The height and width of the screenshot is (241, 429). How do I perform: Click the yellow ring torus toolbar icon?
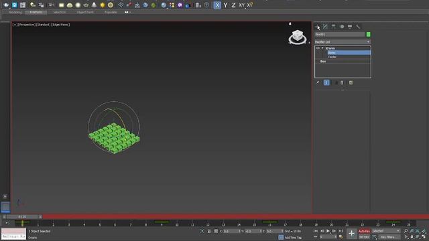click(111, 5)
